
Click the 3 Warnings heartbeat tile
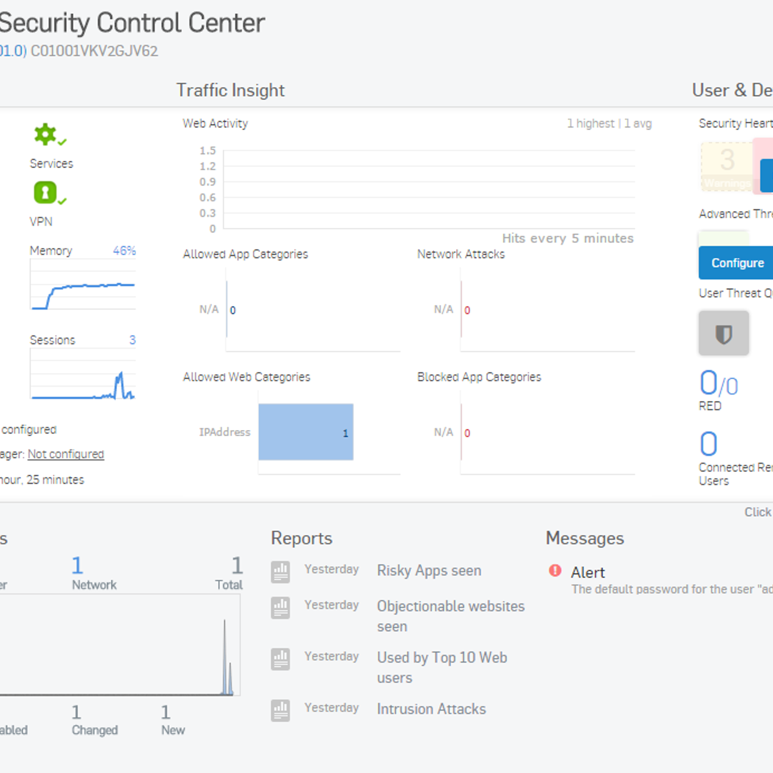(x=727, y=166)
